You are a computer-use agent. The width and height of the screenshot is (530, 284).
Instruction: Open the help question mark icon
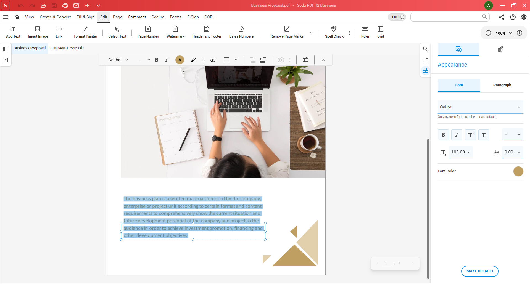coord(513,17)
